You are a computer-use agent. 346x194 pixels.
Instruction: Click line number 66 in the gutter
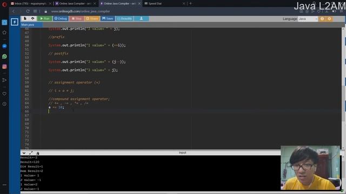coord(26,112)
